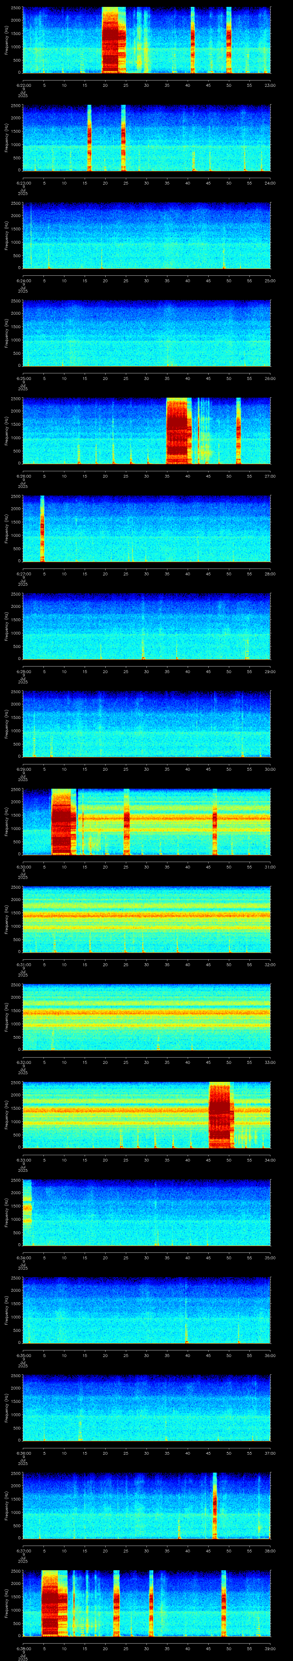The height and width of the screenshot is (1661, 293).
Task: Click the spectrogram starting at 6:22:00
Action: pos(146,40)
